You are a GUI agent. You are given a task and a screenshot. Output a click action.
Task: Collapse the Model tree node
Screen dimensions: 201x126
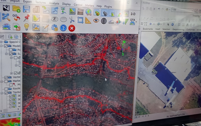coord(1,46)
